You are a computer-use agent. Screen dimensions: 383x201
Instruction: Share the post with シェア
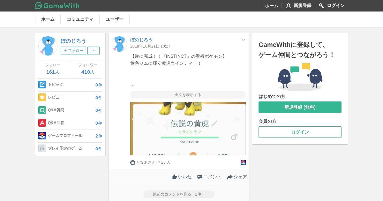pos(237,177)
